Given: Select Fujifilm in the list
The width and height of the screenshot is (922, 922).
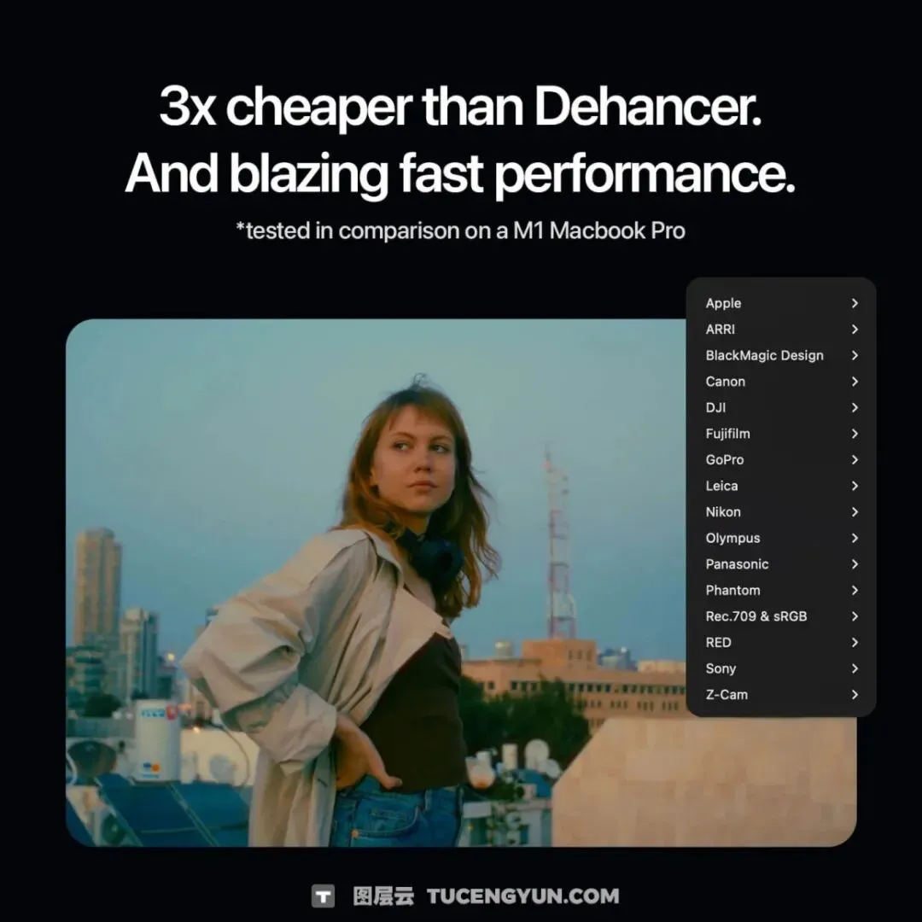Looking at the screenshot, I should click(x=781, y=434).
